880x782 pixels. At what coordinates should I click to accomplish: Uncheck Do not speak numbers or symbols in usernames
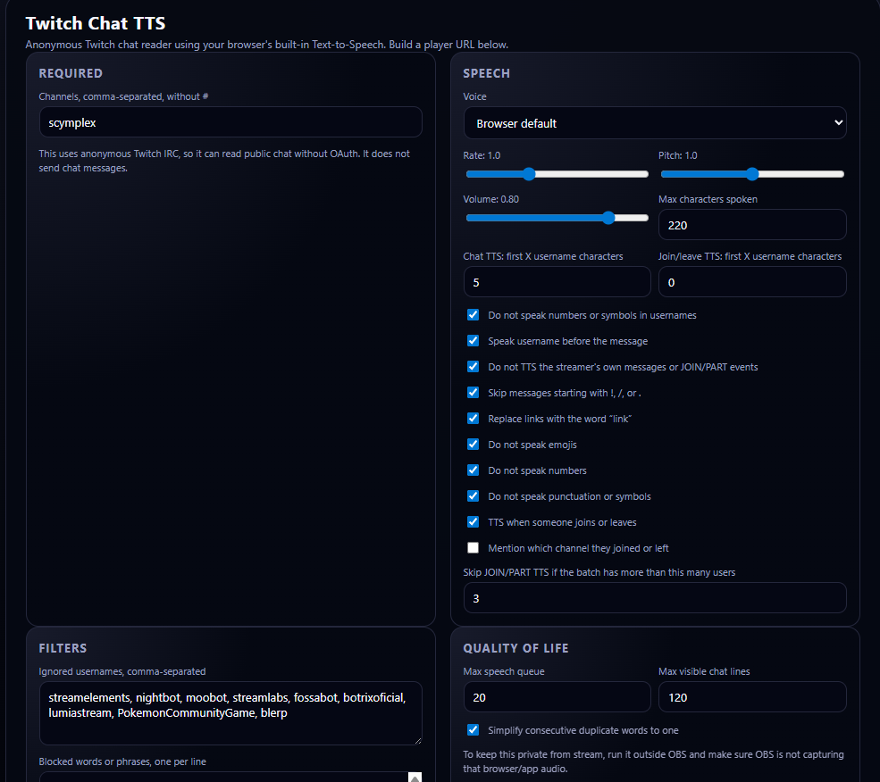pyautogui.click(x=474, y=315)
